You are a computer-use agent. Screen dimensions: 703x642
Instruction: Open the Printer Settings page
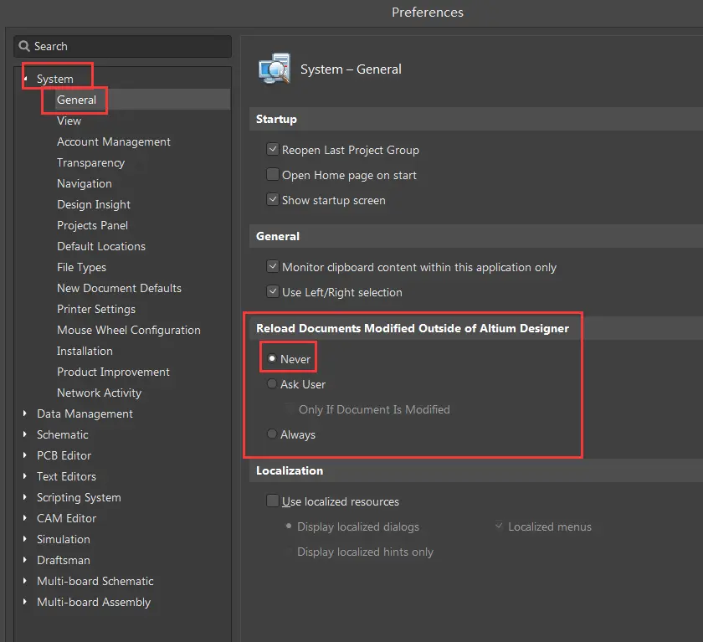tap(96, 309)
